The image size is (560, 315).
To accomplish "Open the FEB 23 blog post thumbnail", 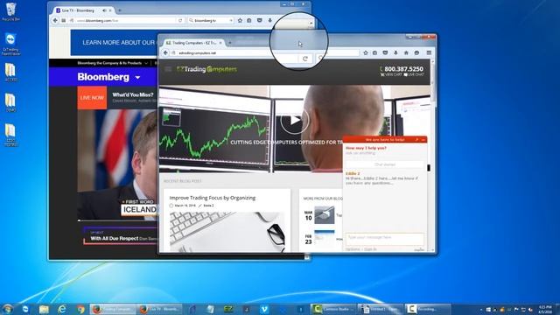I will click(x=325, y=238).
